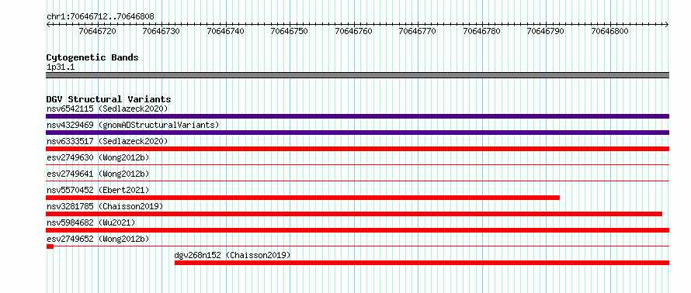Viewport: 691px width, 293px height.
Task: Click the purple bar under nsv4329469
Action: coord(357,133)
